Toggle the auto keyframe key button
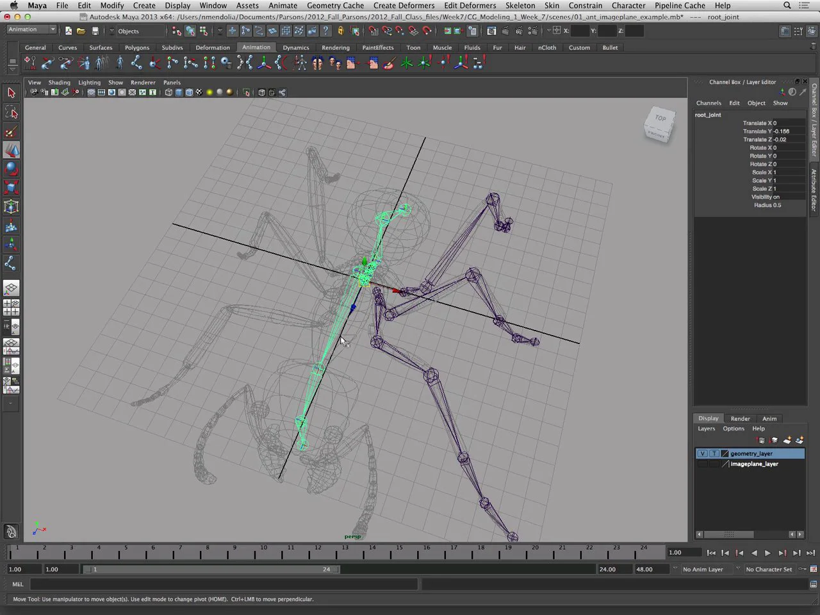Image resolution: width=820 pixels, height=615 pixels. [x=802, y=569]
